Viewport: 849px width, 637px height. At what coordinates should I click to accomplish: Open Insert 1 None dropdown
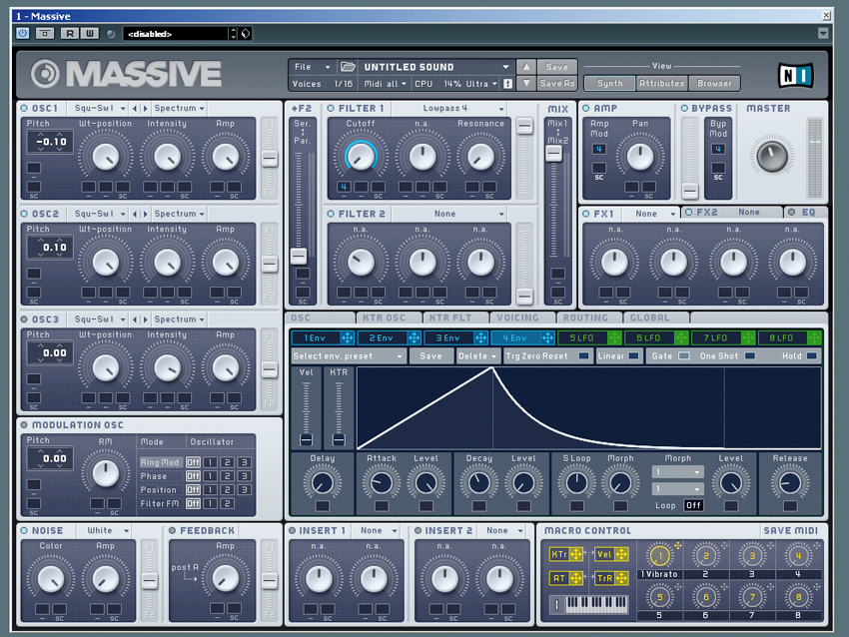point(377,530)
